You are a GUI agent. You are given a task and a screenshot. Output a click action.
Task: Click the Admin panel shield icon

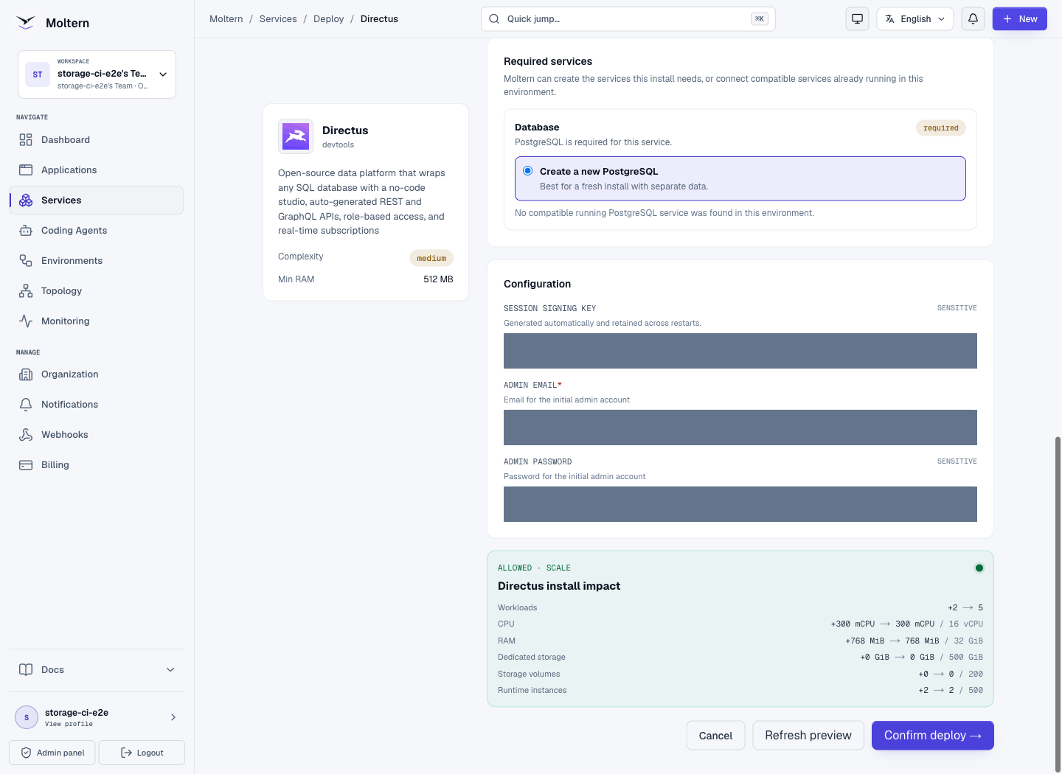pos(26,753)
